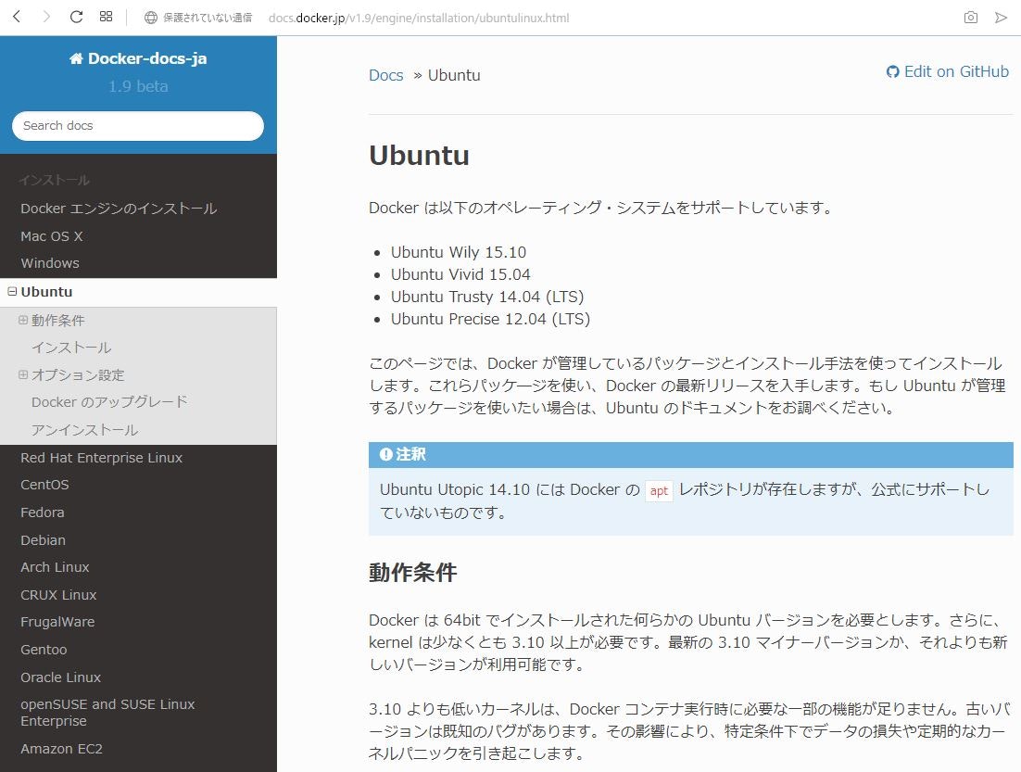This screenshot has width=1021, height=772.
Task: Expand the オプション設定 sidebar item
Action: click(x=23, y=374)
